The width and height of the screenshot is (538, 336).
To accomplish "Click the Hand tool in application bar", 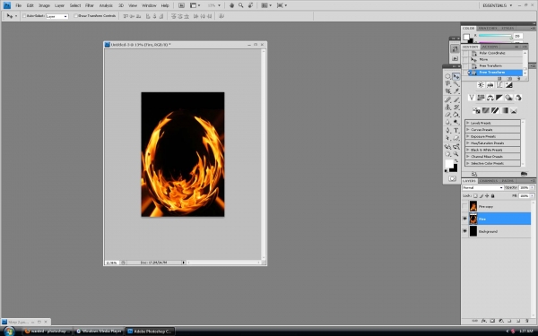I will [231, 5].
